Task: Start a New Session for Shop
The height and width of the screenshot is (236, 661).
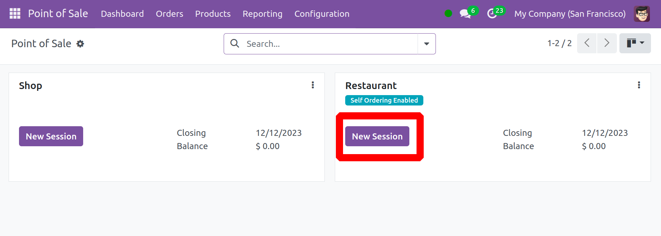Action: pyautogui.click(x=51, y=136)
